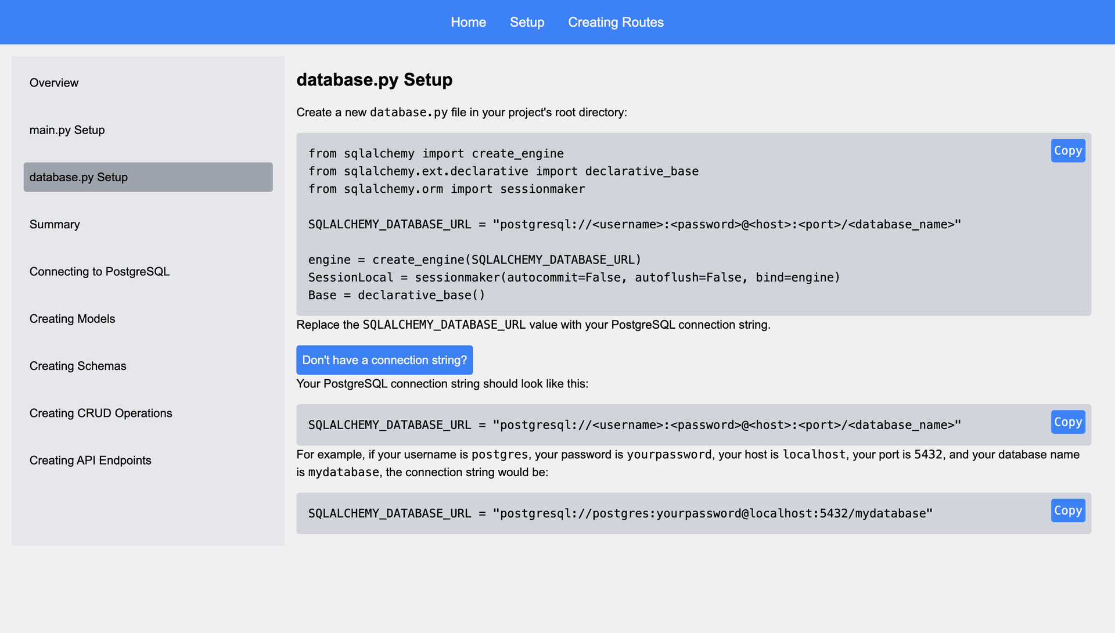Open the Home navigation link

point(468,22)
